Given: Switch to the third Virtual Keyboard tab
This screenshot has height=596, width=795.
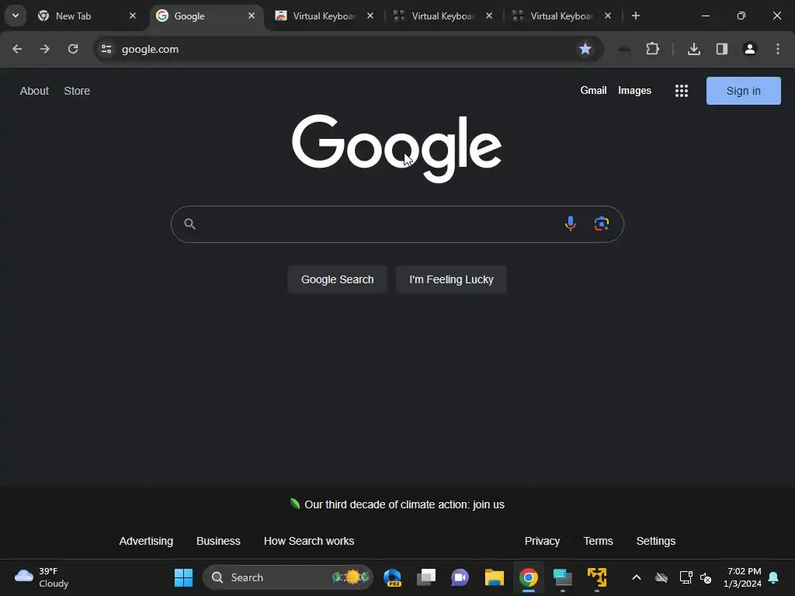Looking at the screenshot, I should [561, 16].
